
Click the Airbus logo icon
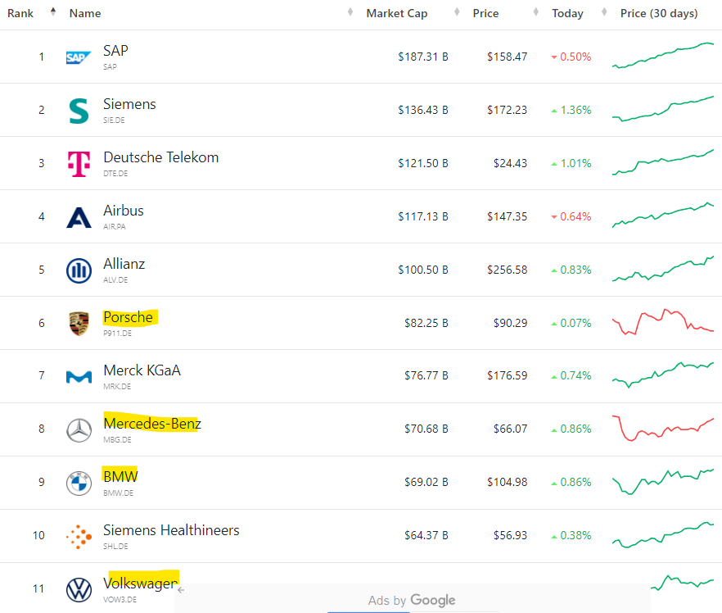click(79, 217)
